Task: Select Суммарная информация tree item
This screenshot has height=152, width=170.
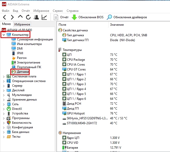Action: [35, 39]
